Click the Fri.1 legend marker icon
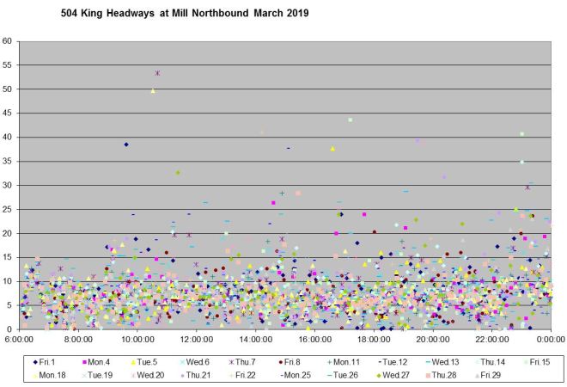This screenshot has height=387, width=567. click(x=36, y=363)
